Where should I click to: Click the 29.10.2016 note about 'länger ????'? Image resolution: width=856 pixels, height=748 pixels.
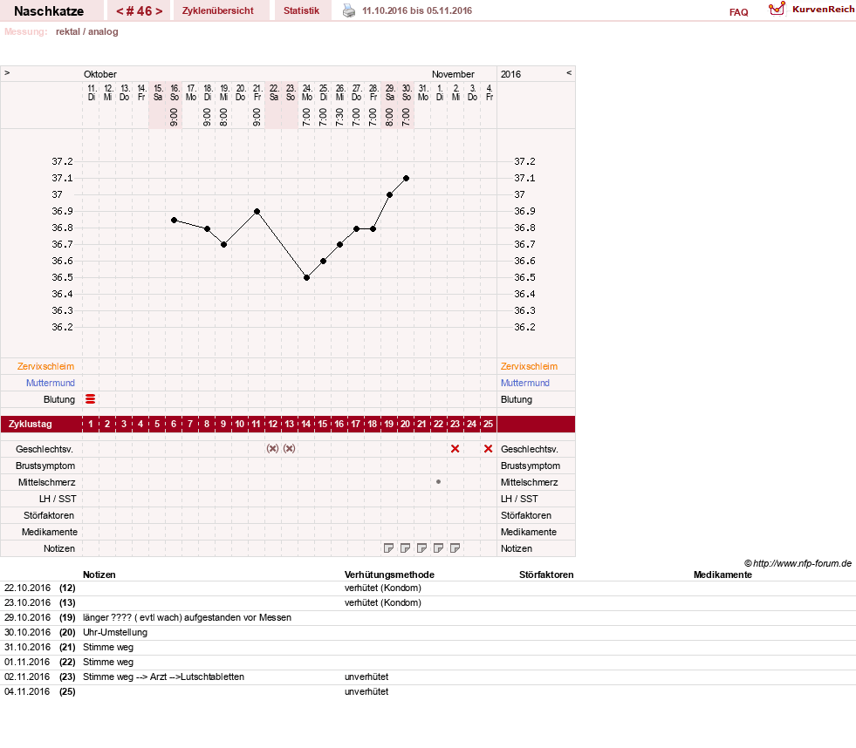click(188, 617)
